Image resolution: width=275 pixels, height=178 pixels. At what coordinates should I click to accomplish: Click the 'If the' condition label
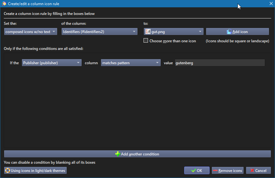14,63
